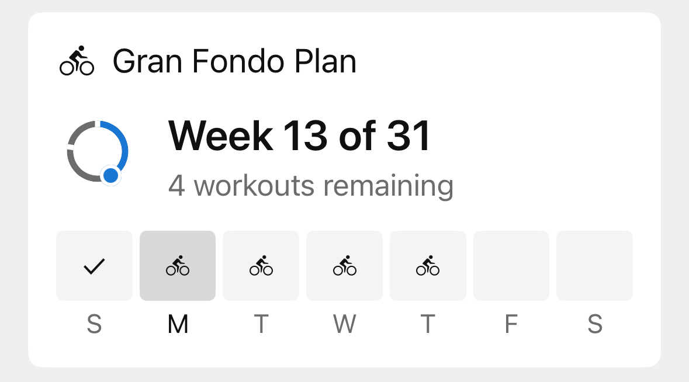Click the blue dot on the progress ring
The image size is (689, 382).
click(x=110, y=175)
